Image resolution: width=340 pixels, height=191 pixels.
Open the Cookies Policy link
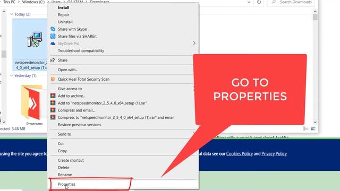click(240, 154)
